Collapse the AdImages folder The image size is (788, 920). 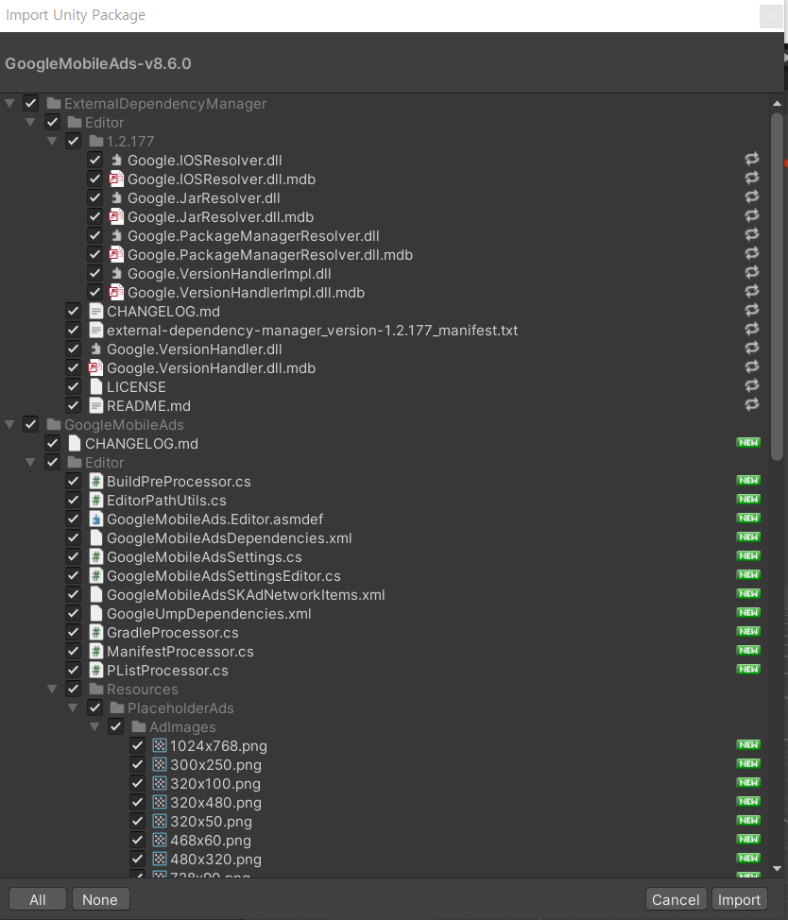[94, 727]
